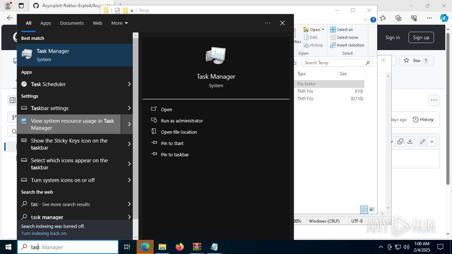452x254 pixels.
Task: Click History in Explorer ribbon
Action: (x=313, y=45)
